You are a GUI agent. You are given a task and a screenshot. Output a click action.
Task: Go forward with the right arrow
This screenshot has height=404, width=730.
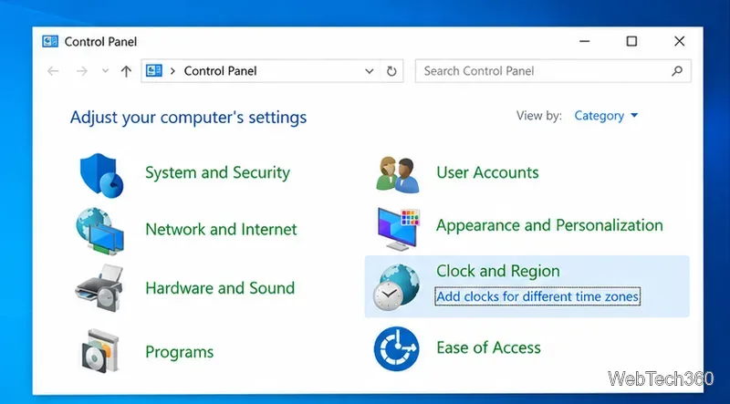coord(81,71)
